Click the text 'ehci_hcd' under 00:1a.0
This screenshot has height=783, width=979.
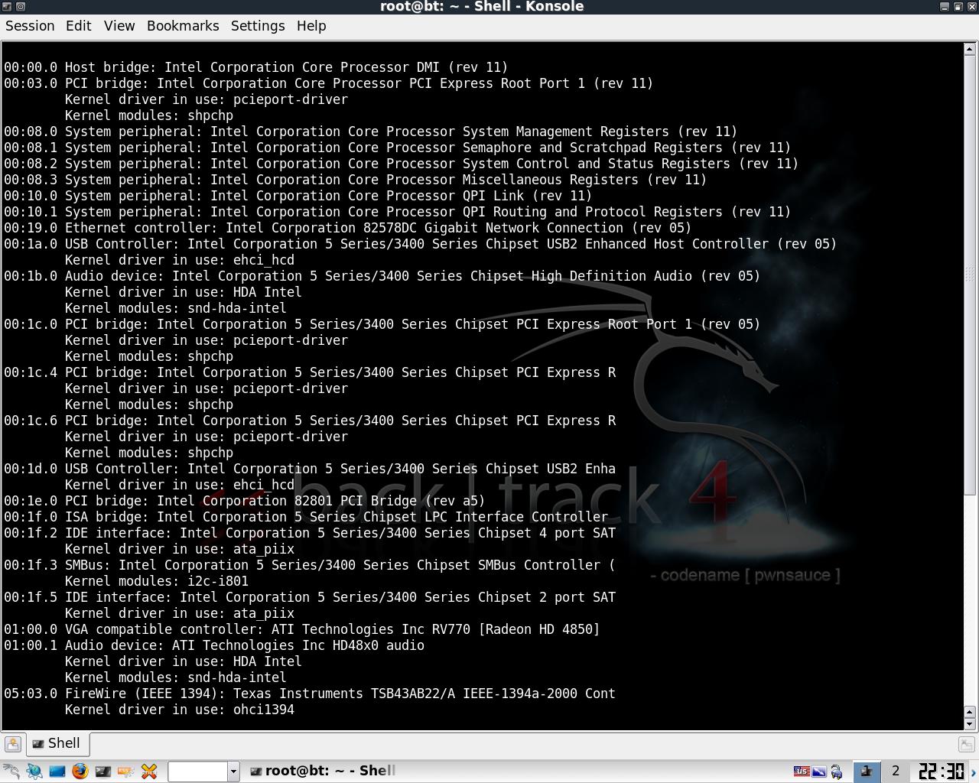tap(264, 260)
